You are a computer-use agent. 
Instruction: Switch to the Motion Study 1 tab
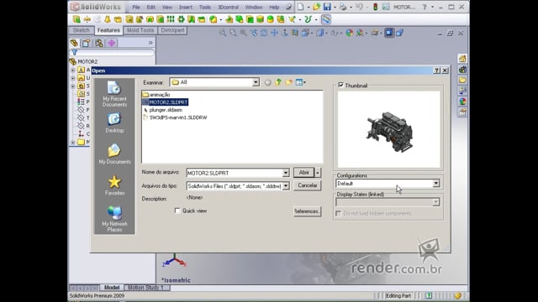[145, 288]
